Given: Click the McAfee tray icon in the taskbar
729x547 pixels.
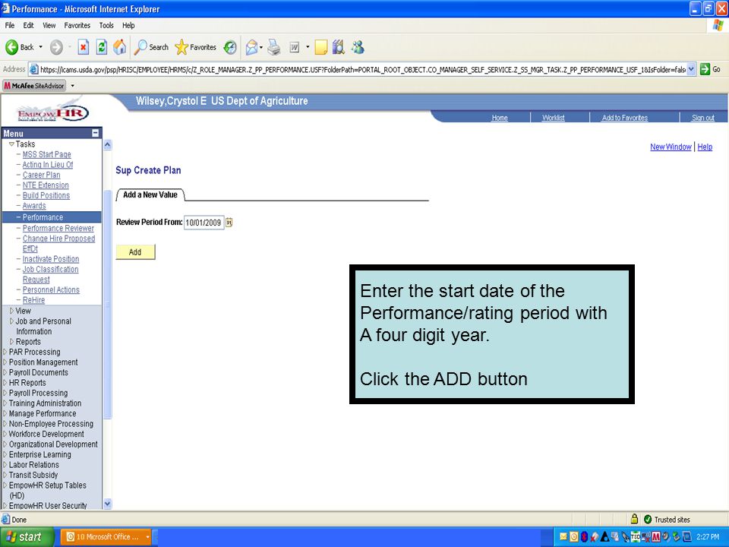Looking at the screenshot, I should (656, 537).
